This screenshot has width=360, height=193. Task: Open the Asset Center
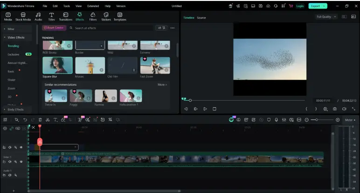(x=54, y=28)
